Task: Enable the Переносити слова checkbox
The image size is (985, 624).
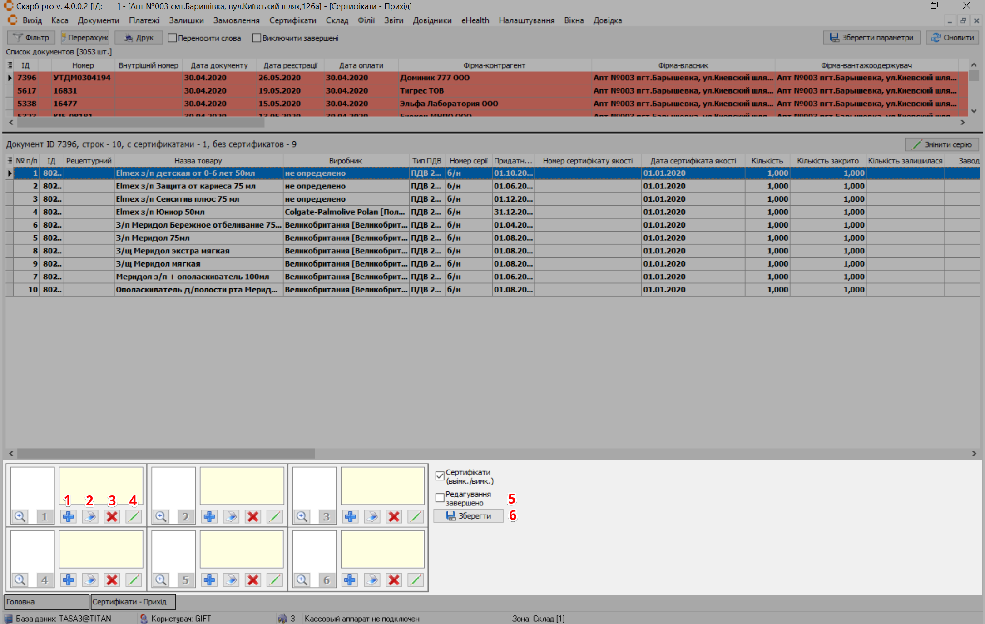Action: 172,38
